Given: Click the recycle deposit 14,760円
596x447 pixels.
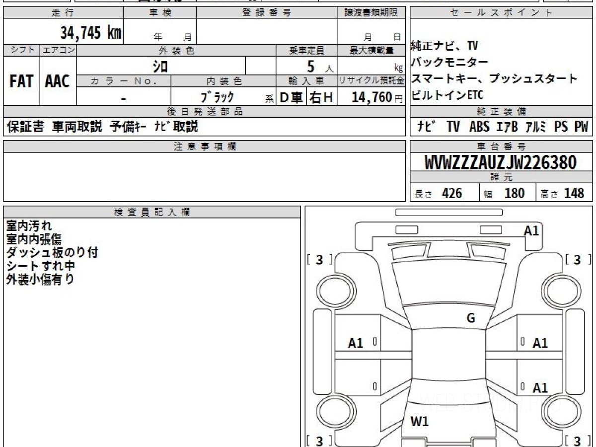Looking at the screenshot, I should pos(377,97).
